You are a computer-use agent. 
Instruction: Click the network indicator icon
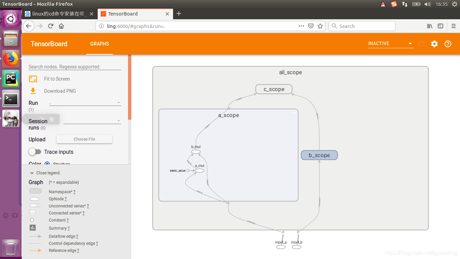(x=405, y=4)
